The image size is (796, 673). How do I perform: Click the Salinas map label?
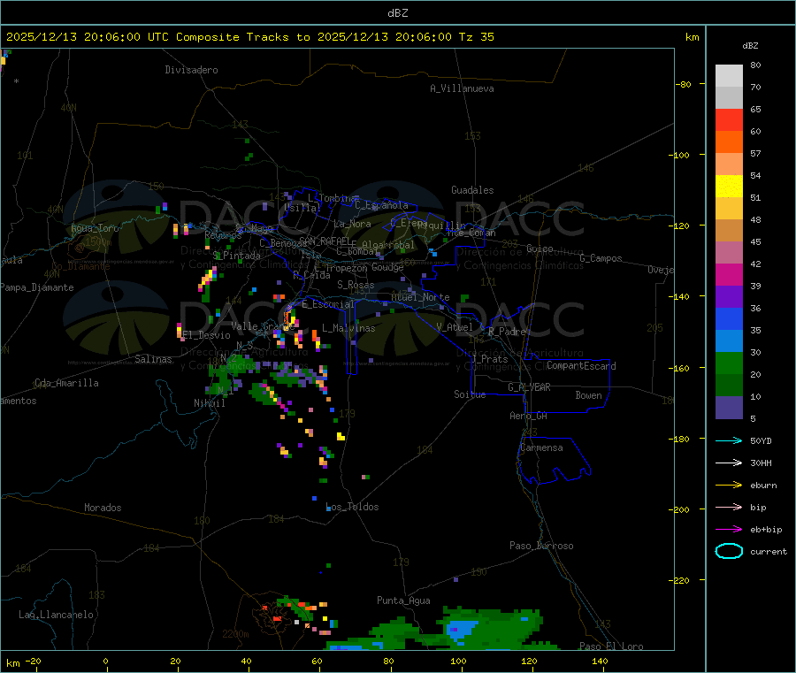click(153, 359)
